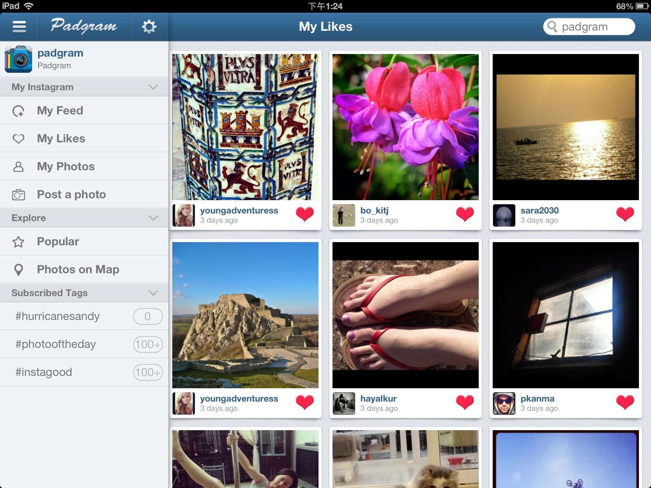Screen dimensions: 651x488
Task: Open youngadventuress avatar on castle photo
Action: 184,403
